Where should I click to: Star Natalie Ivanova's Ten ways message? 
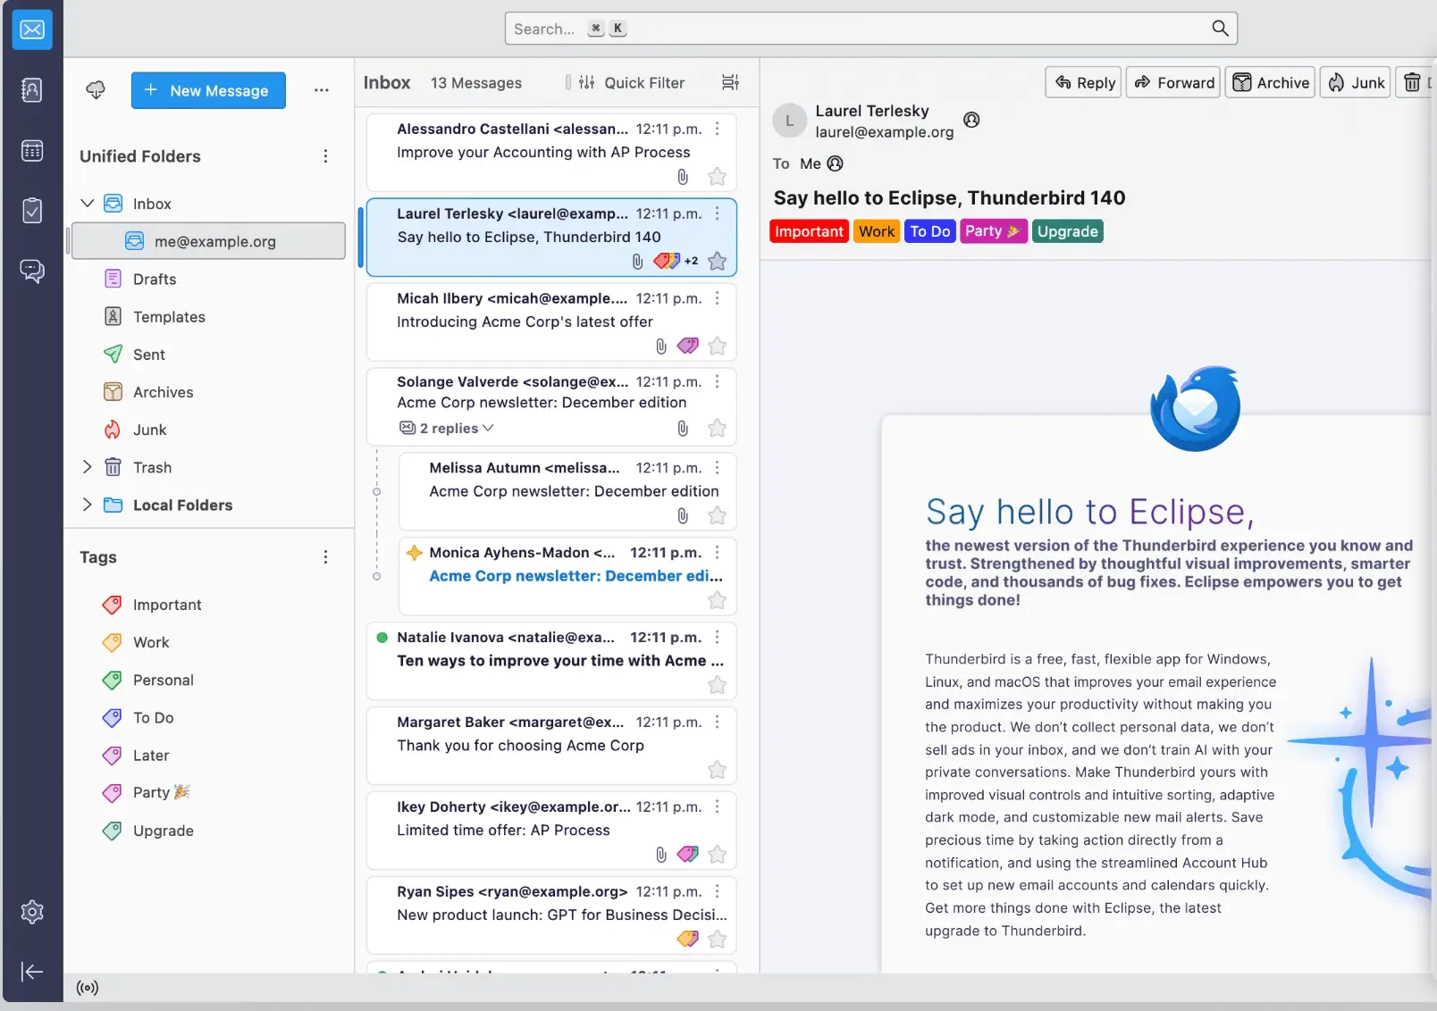[717, 685]
